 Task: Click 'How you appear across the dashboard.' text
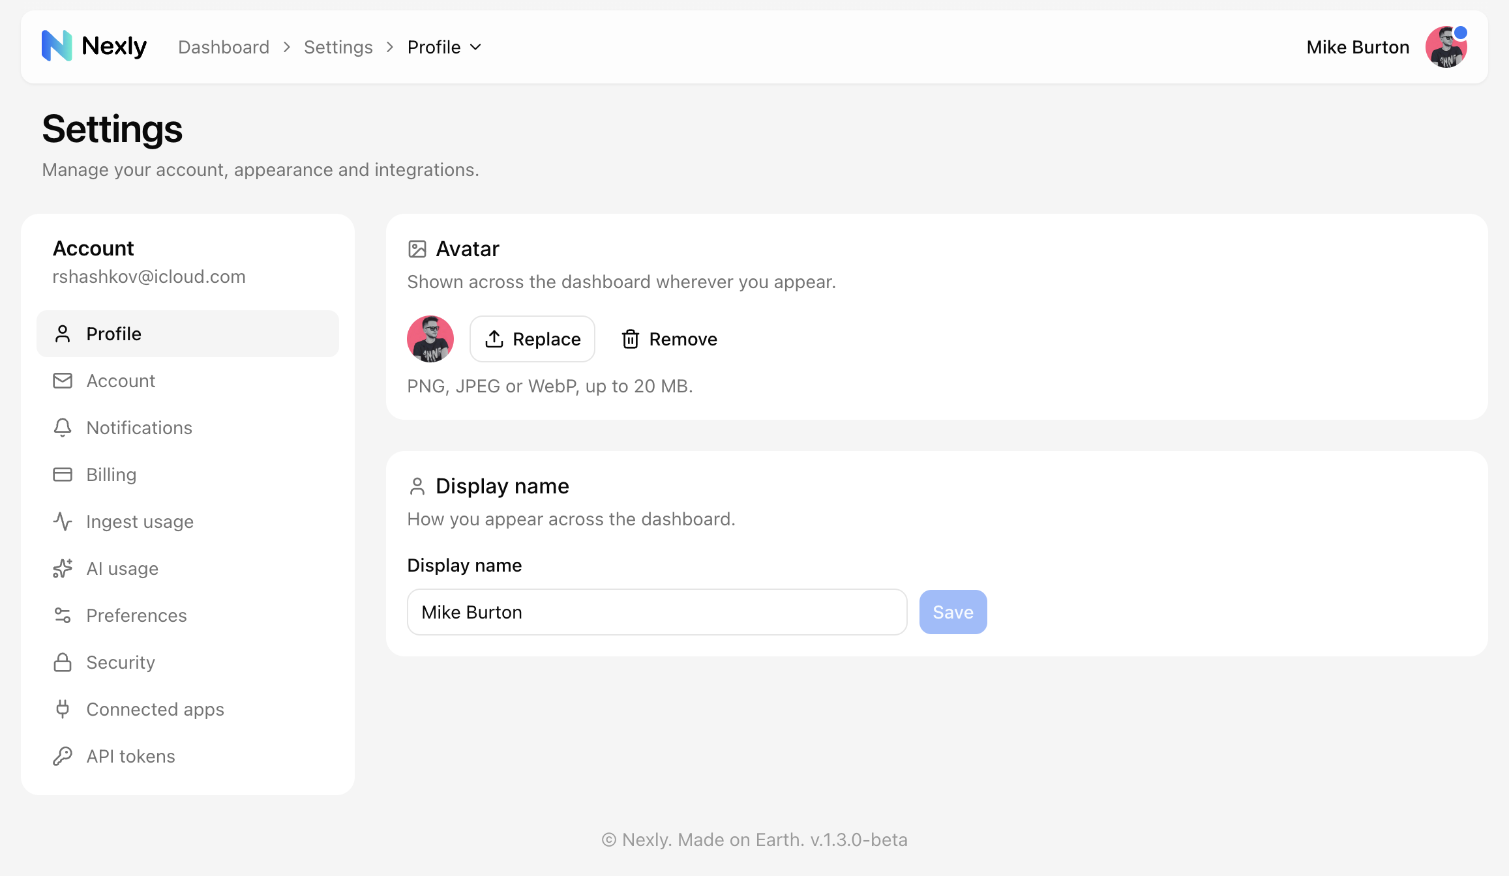coord(571,519)
